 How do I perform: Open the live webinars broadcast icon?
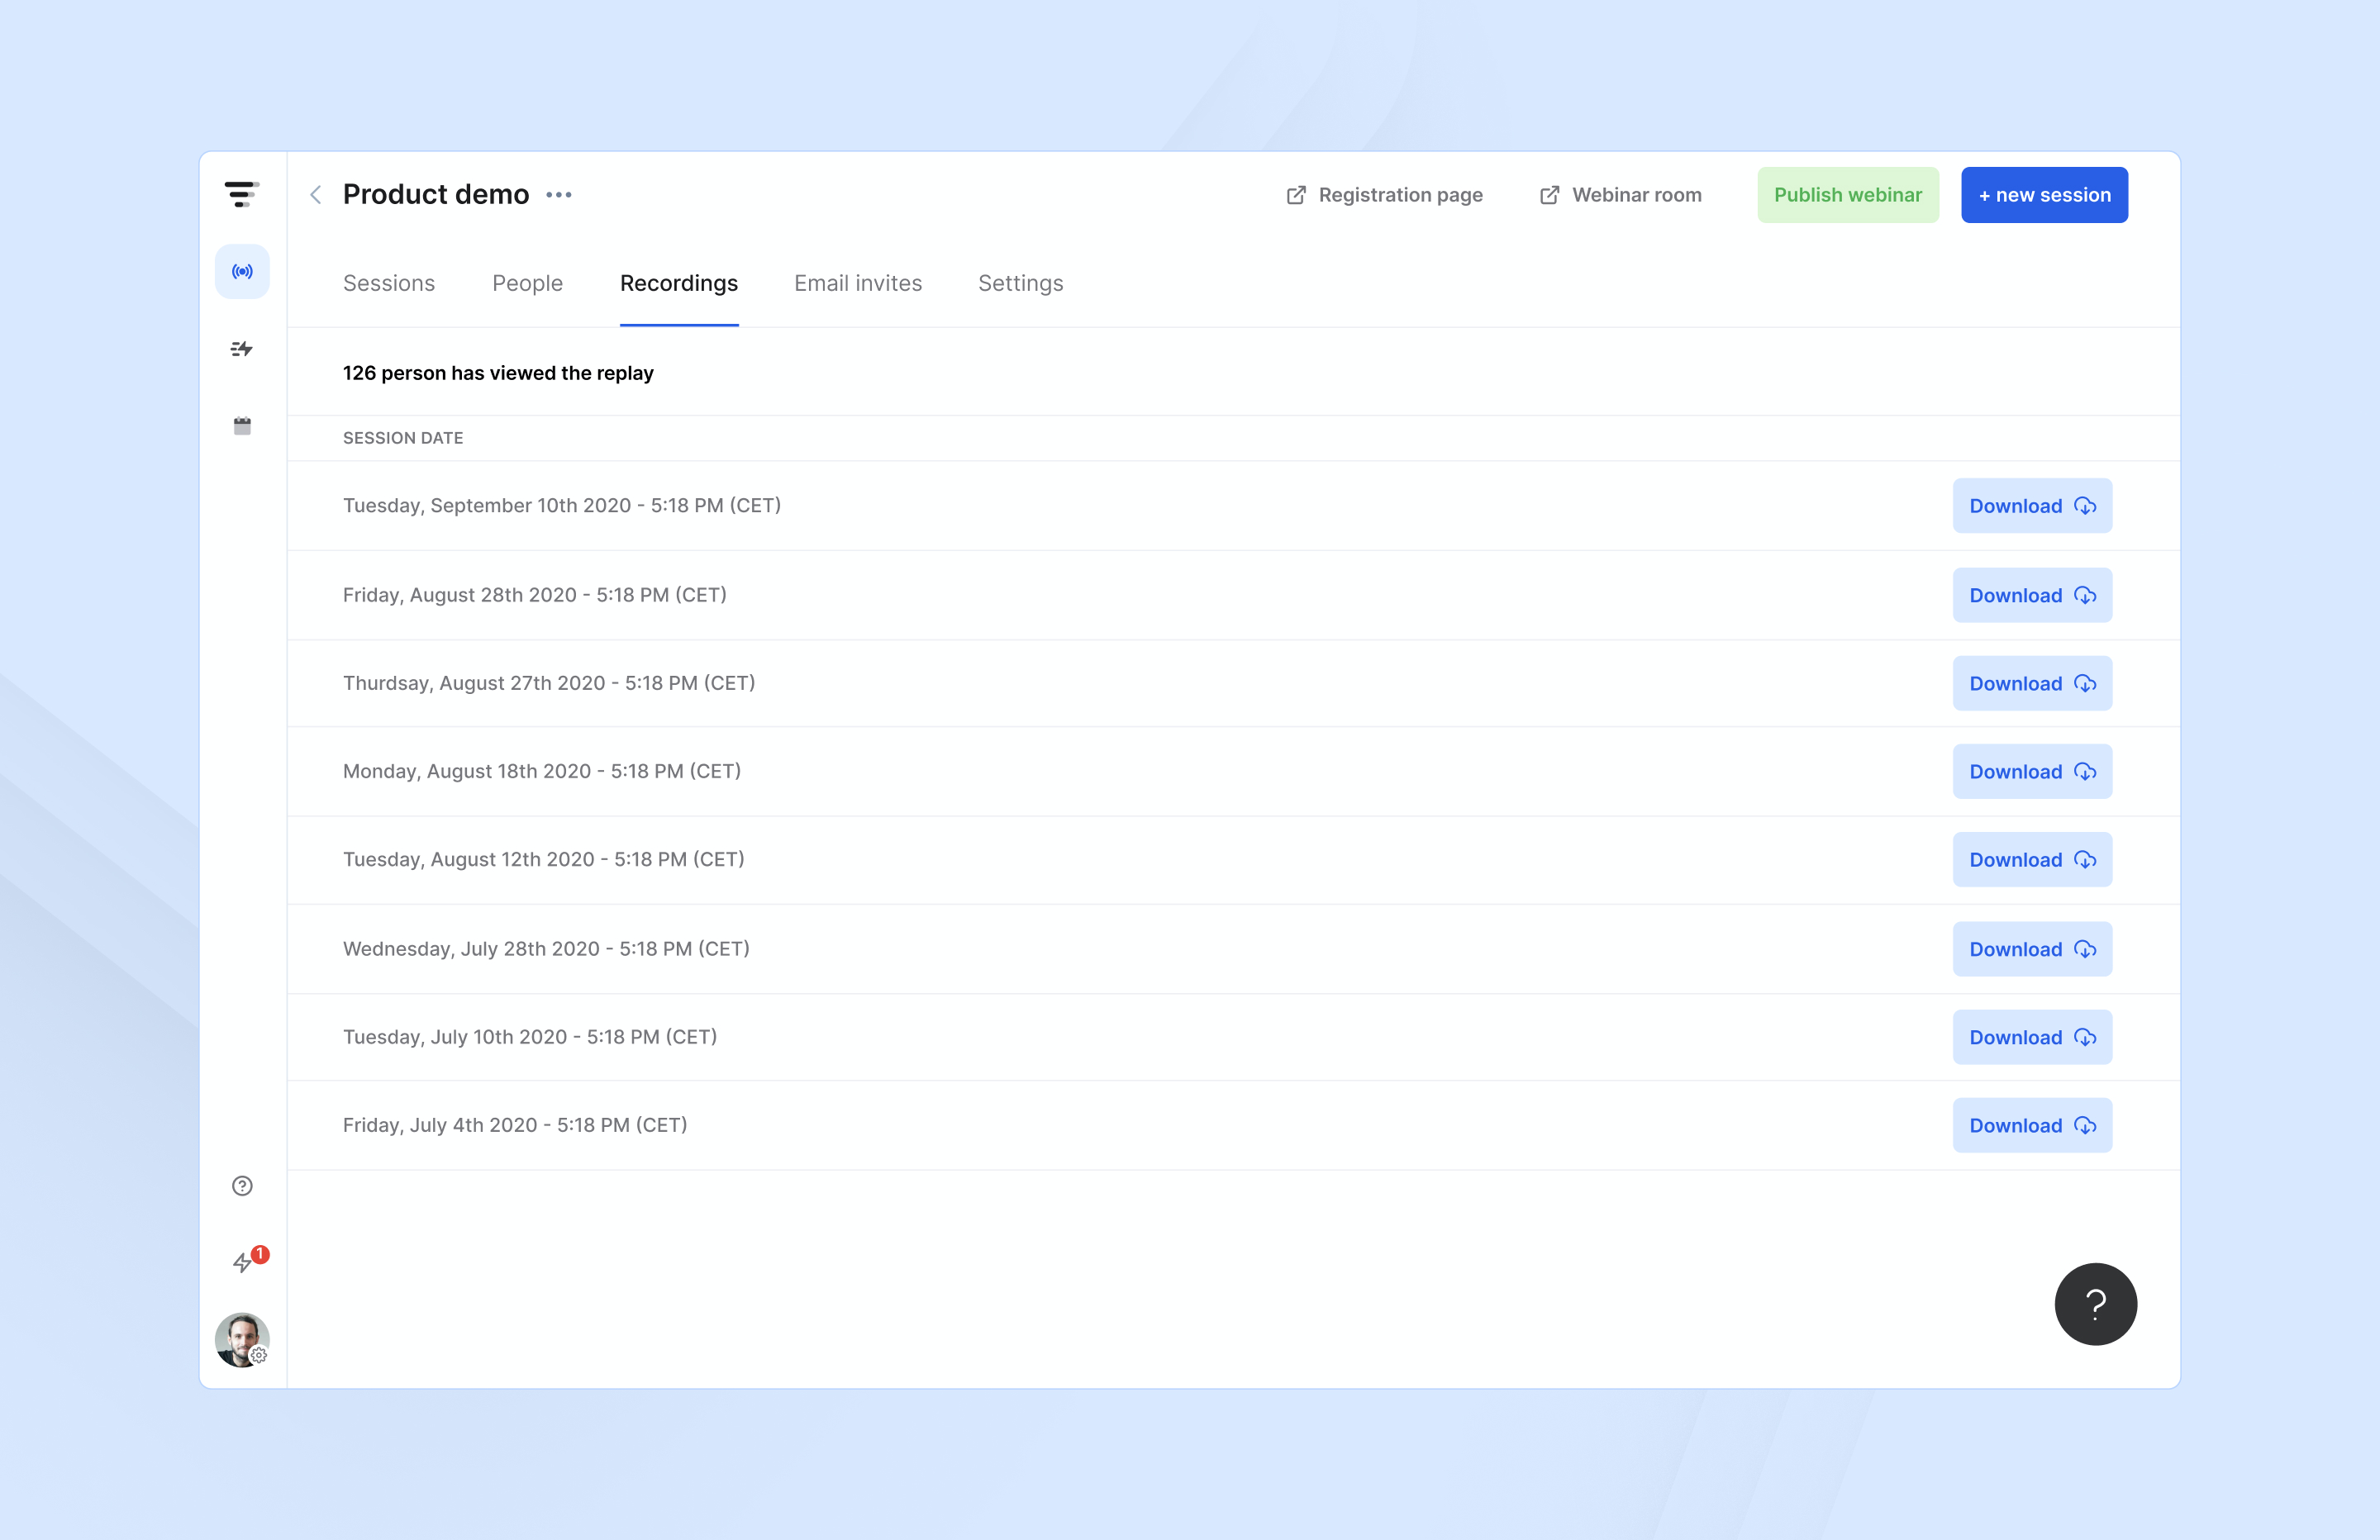[x=242, y=271]
